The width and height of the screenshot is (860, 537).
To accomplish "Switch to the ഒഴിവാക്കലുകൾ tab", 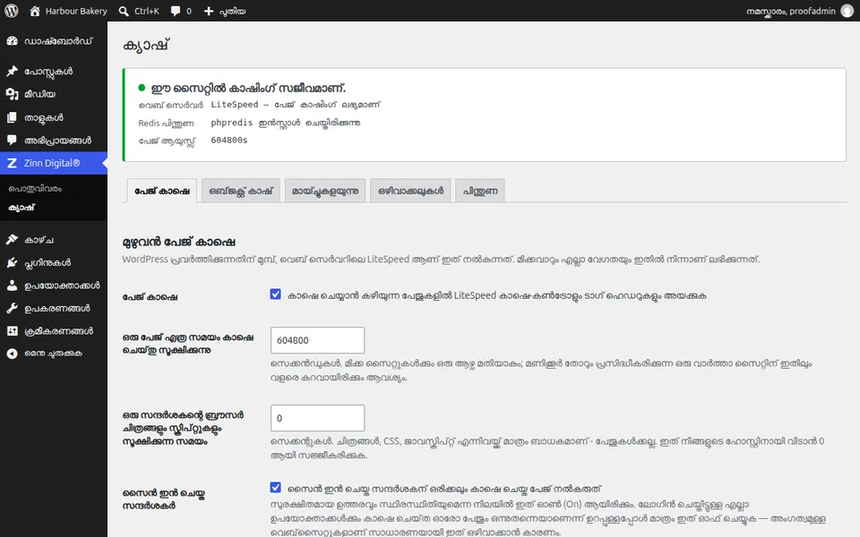I will click(x=411, y=191).
